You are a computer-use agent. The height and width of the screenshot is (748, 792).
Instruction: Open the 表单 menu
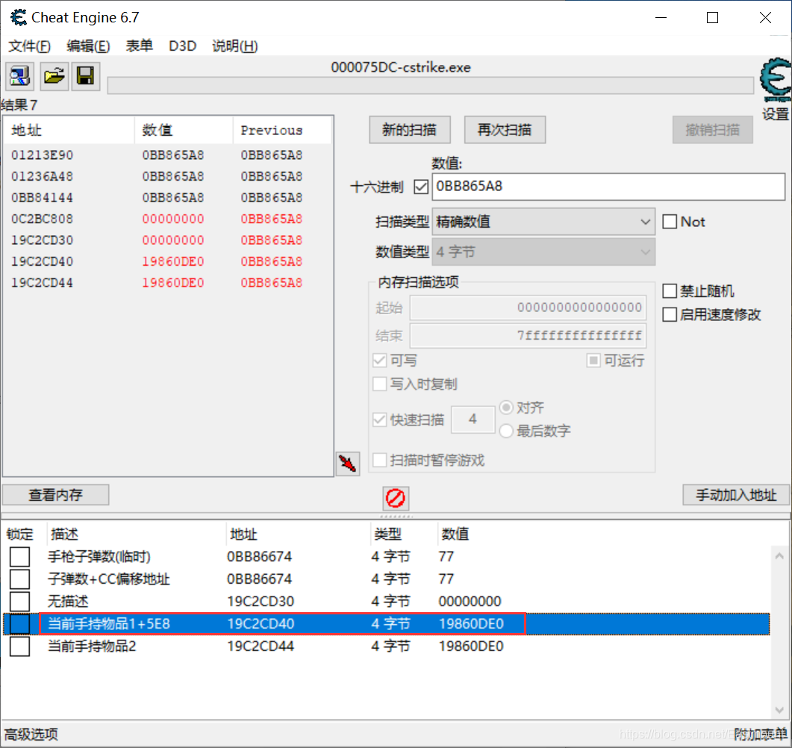coord(140,46)
